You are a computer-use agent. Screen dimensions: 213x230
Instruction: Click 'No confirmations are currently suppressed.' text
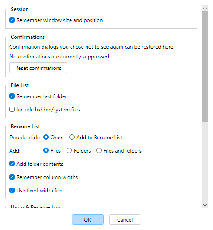[60, 57]
